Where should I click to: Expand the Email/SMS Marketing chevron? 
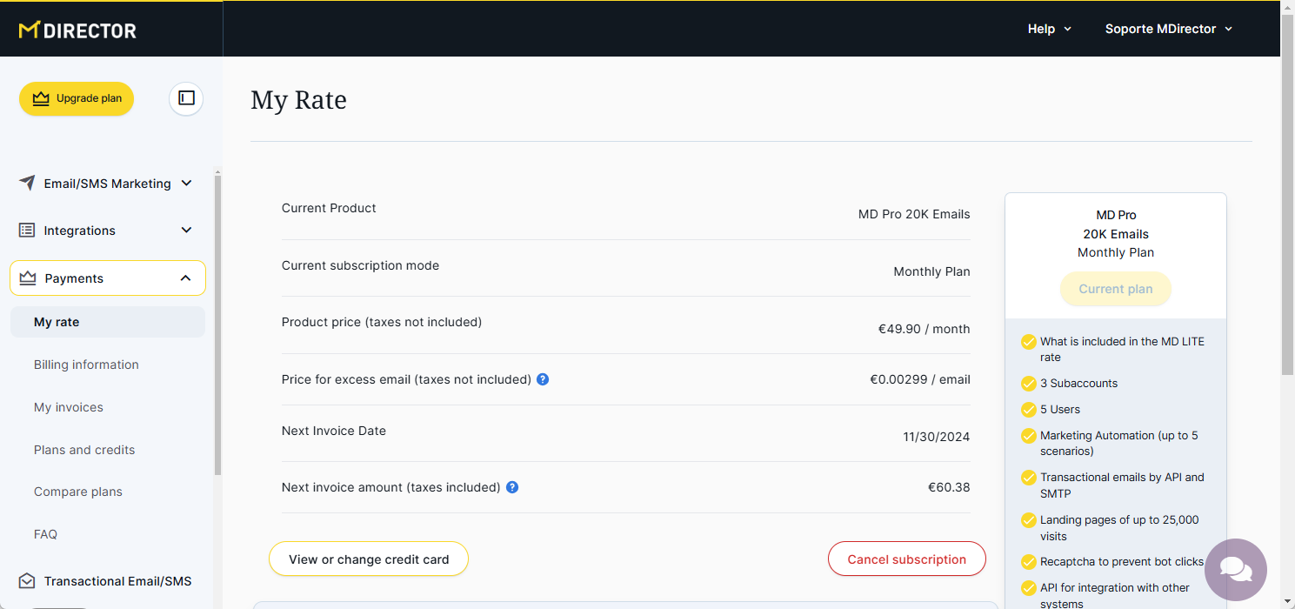pos(186,184)
